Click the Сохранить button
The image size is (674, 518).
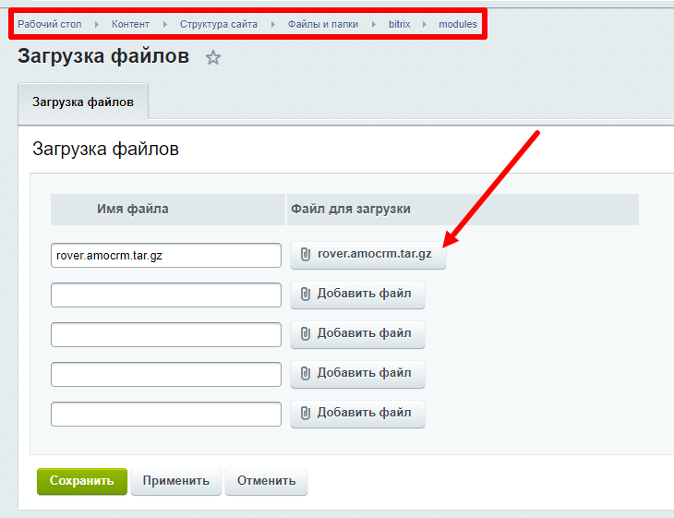pyautogui.click(x=82, y=481)
